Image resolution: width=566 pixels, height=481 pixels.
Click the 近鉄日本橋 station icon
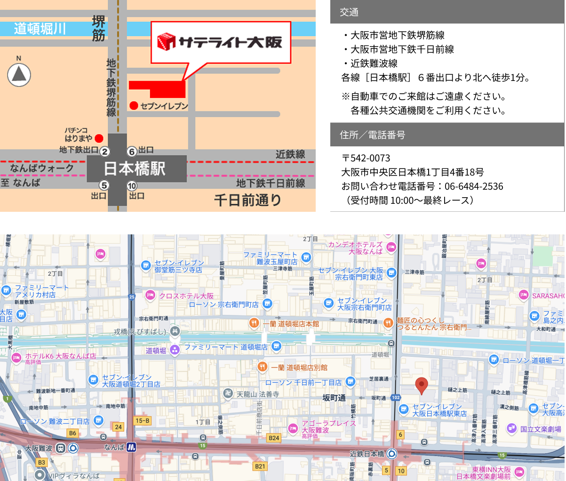392,454
